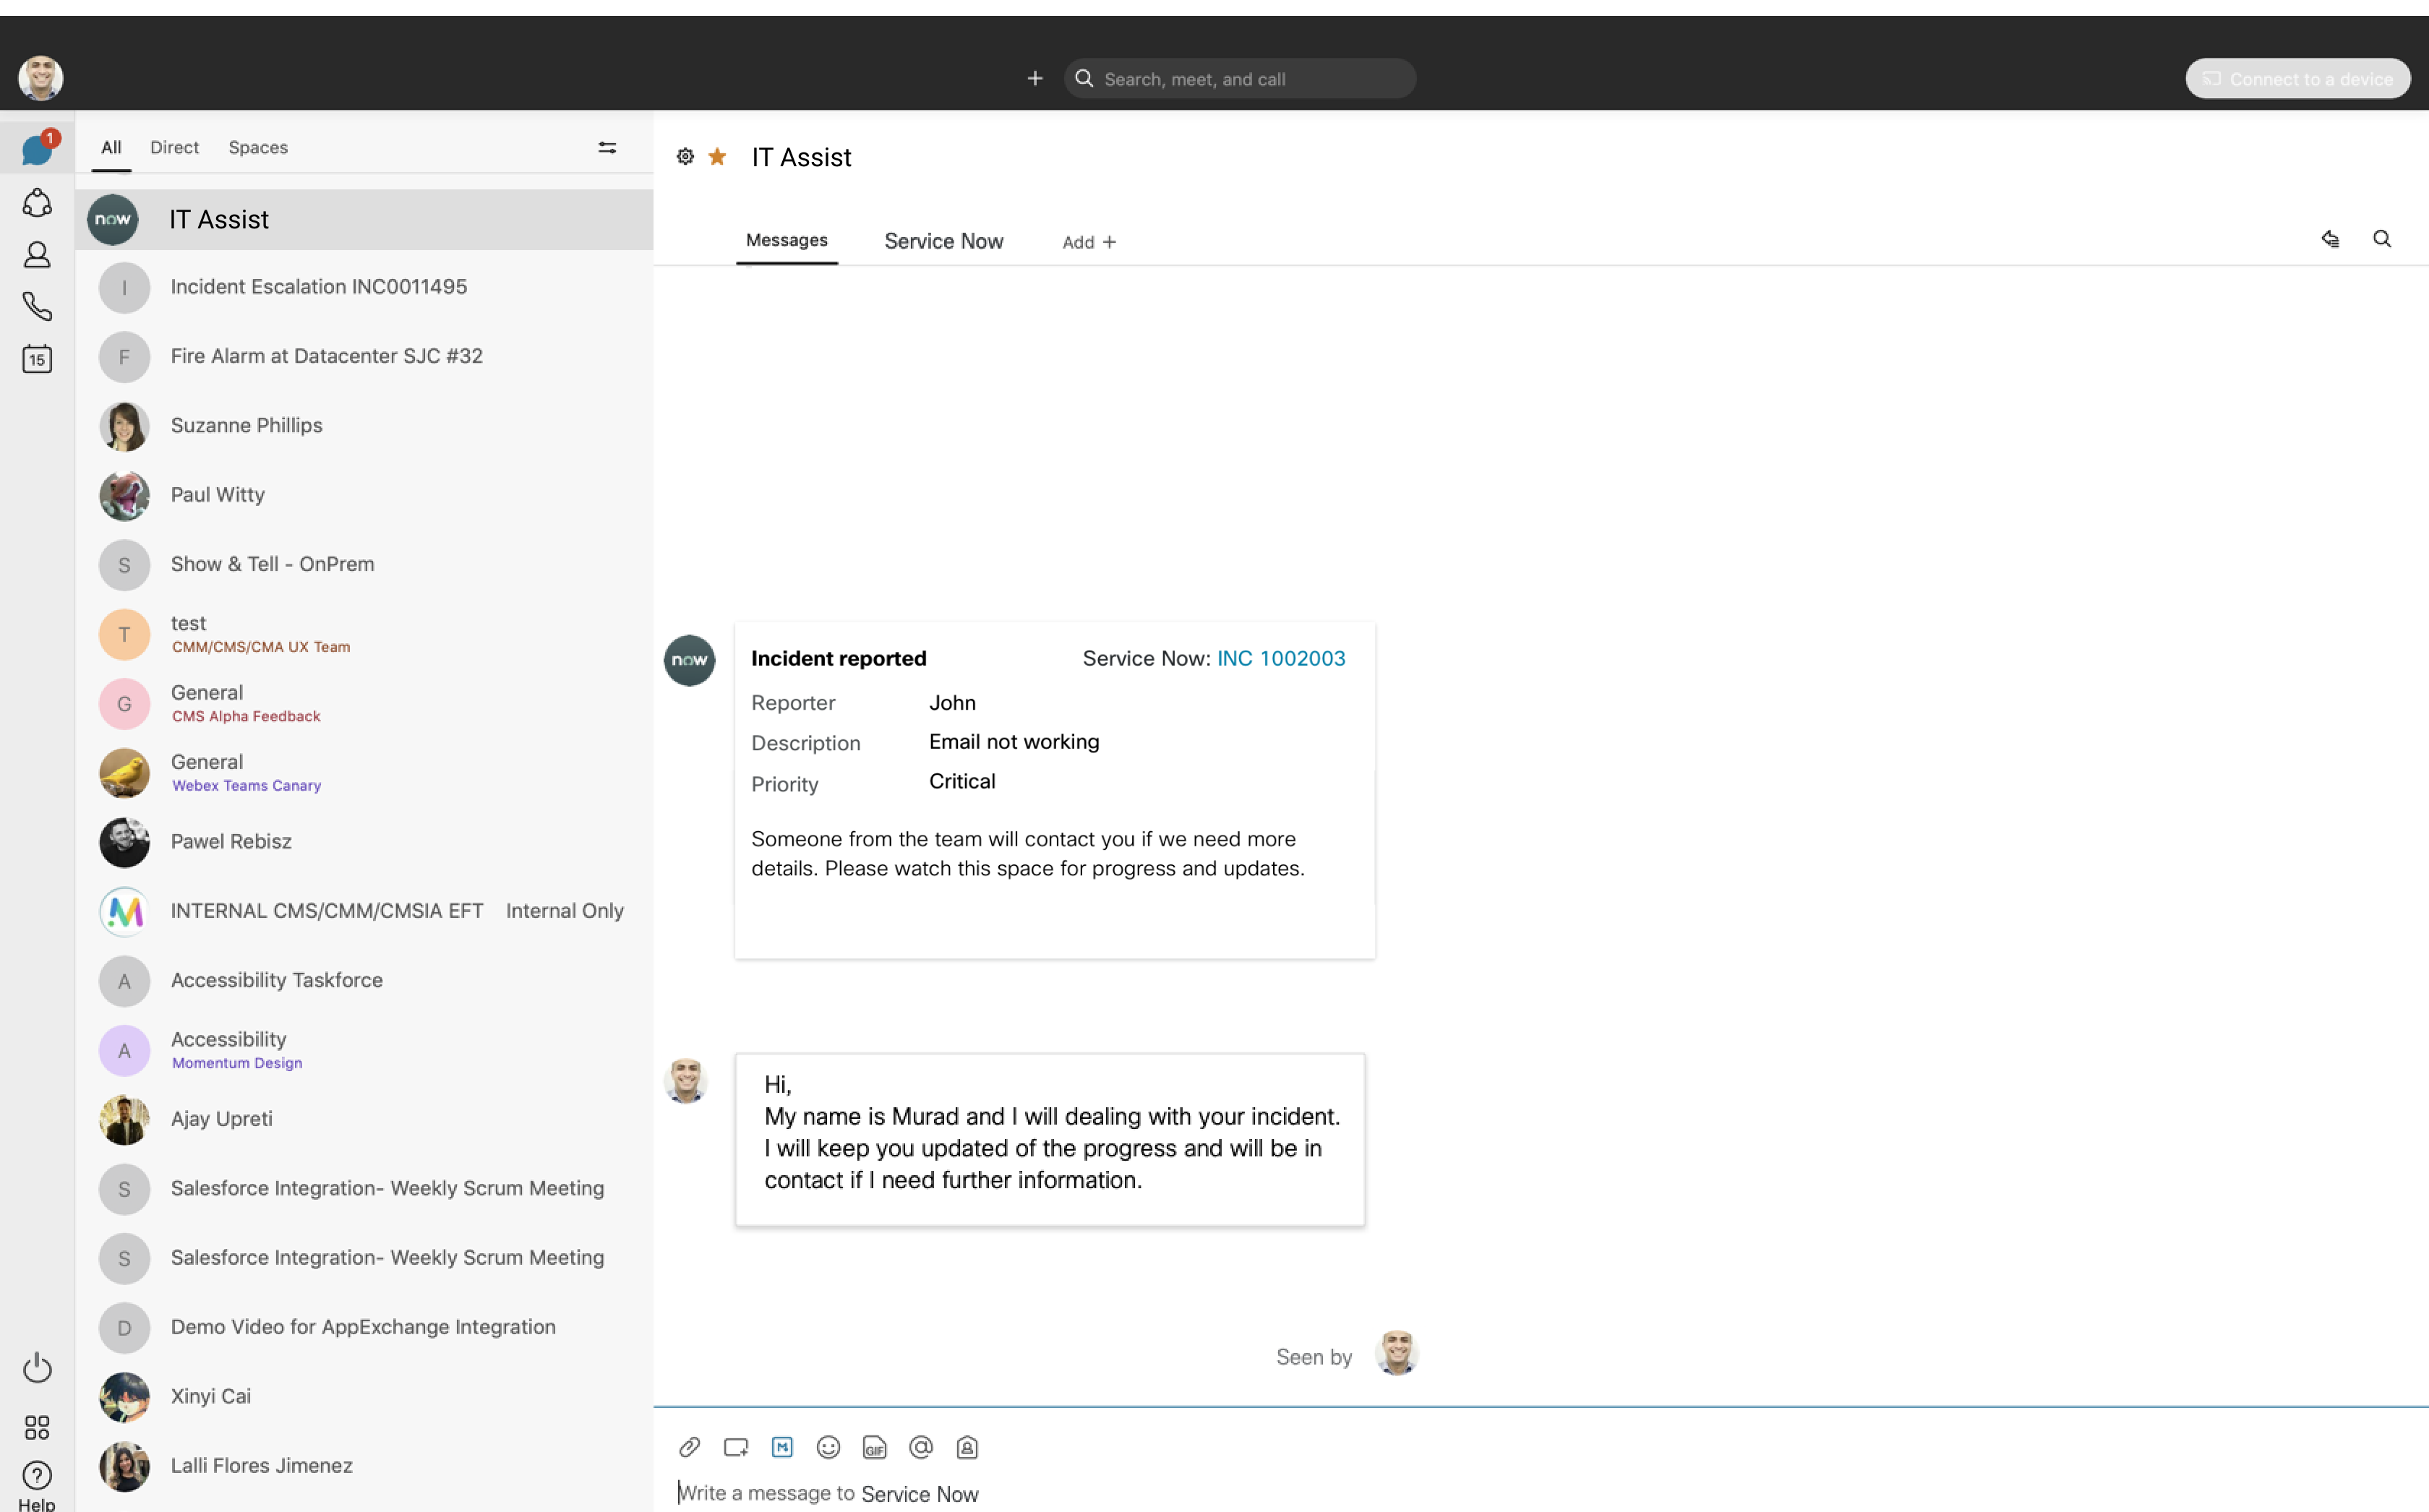Click Add to add a new tab

[x=1089, y=242]
